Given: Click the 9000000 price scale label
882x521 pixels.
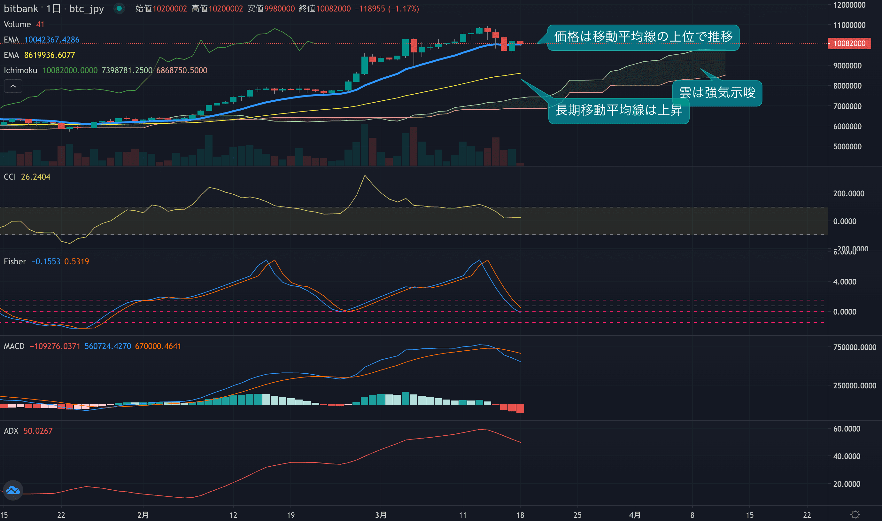Looking at the screenshot, I should tap(847, 66).
